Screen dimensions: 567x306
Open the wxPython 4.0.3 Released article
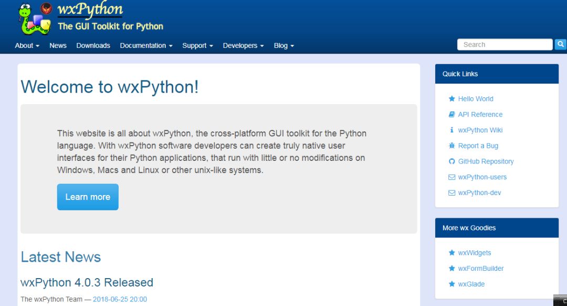(x=87, y=282)
